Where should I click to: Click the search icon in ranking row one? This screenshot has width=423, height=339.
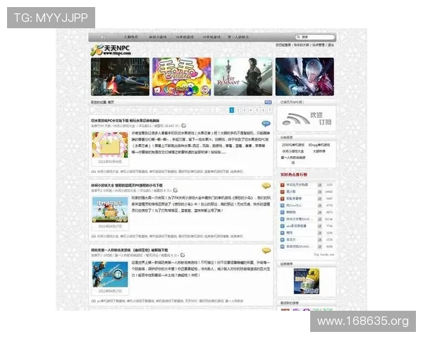319,185
